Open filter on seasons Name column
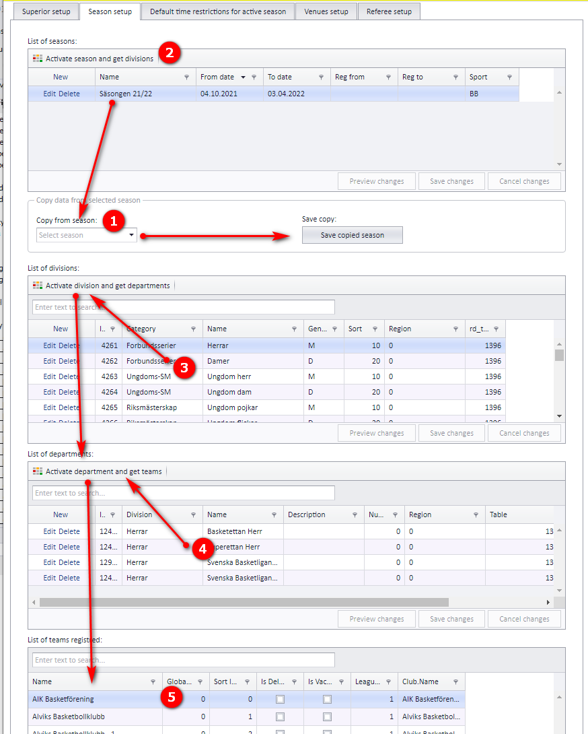The image size is (588, 734). [186, 77]
